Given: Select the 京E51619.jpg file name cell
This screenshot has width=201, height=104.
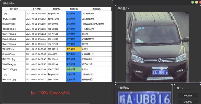Looking at the screenshot, I should [14, 49].
